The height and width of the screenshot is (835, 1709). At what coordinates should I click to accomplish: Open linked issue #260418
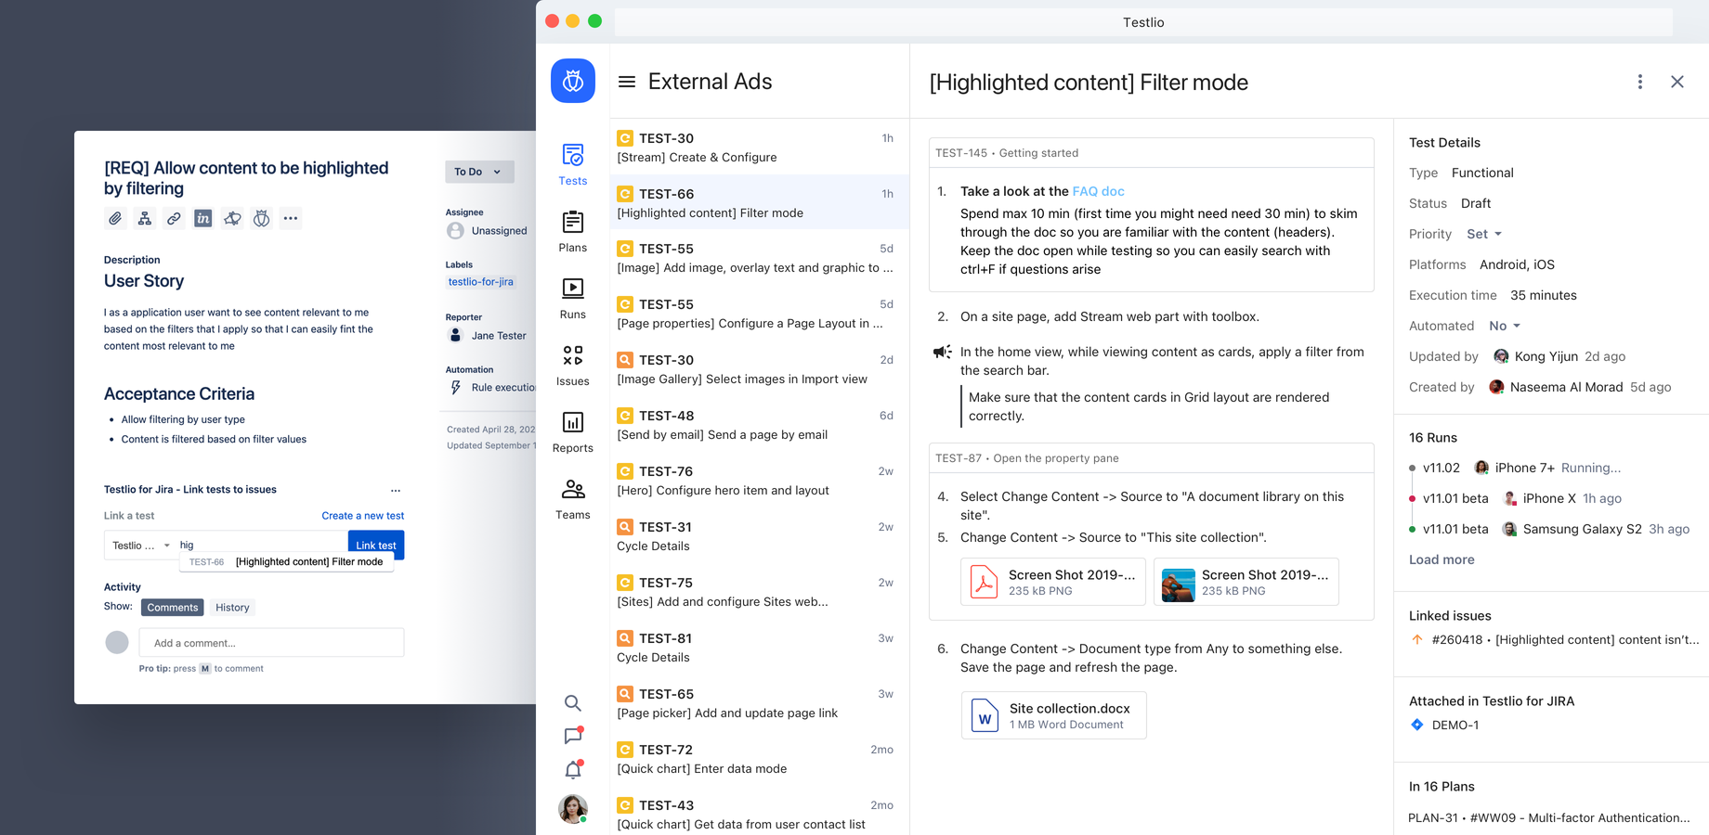(1554, 639)
